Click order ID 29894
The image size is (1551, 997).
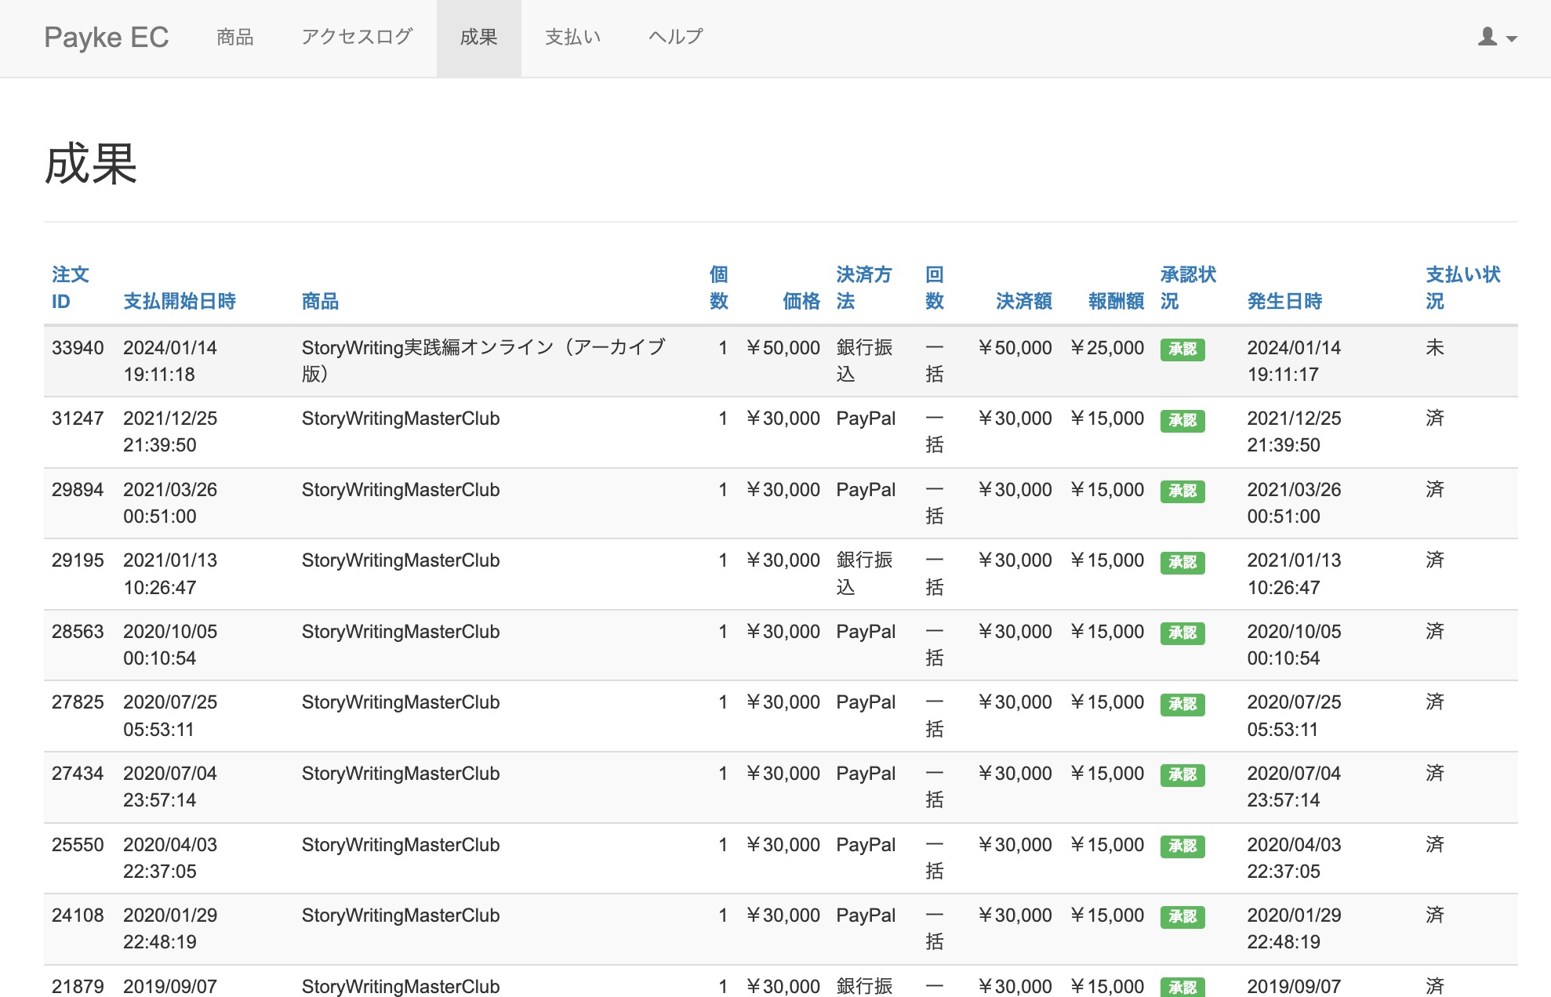[78, 490]
